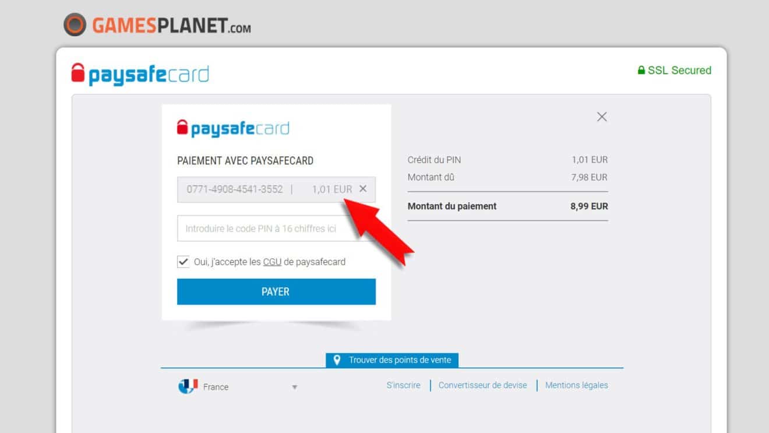Select the France country selector
The width and height of the screenshot is (769, 433).
(239, 387)
